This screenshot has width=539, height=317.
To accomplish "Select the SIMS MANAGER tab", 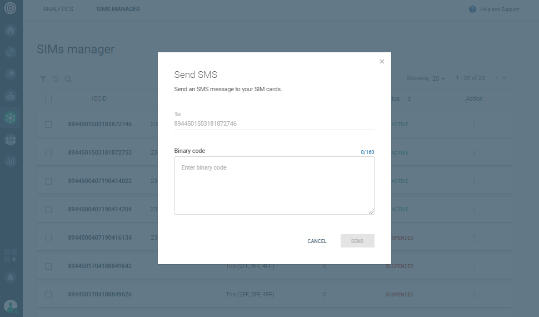I will tap(118, 9).
